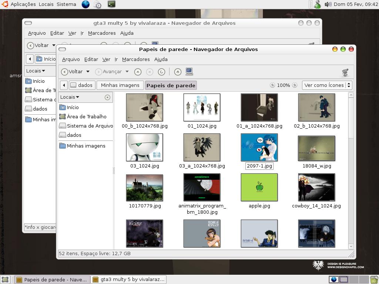
Task: Click the zoom in magnifier icon
Action: (x=295, y=85)
